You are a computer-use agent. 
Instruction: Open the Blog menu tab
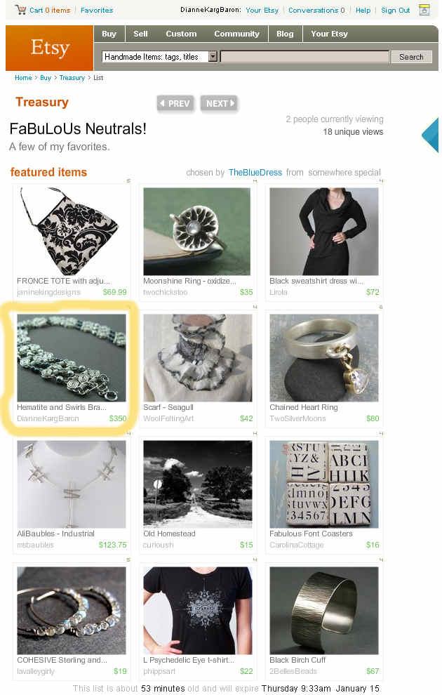285,34
